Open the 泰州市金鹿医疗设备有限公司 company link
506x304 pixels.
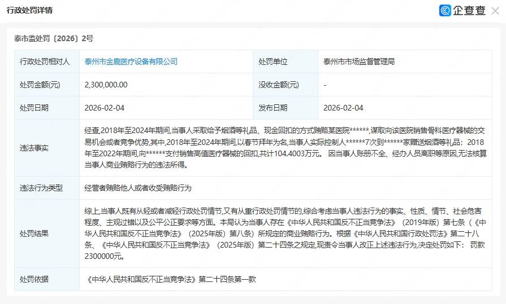[131, 61]
